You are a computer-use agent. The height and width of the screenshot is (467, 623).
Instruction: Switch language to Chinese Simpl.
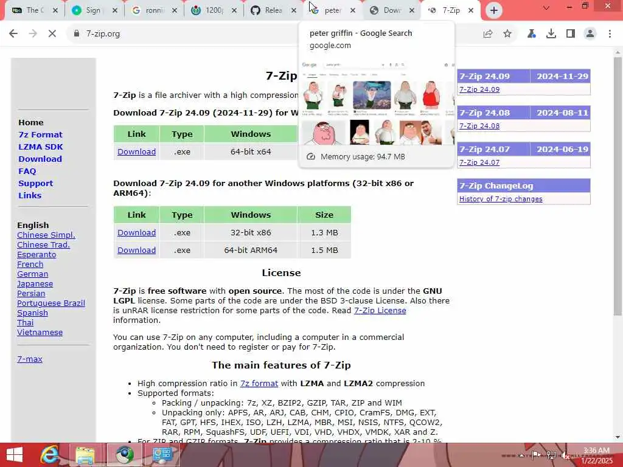(46, 235)
